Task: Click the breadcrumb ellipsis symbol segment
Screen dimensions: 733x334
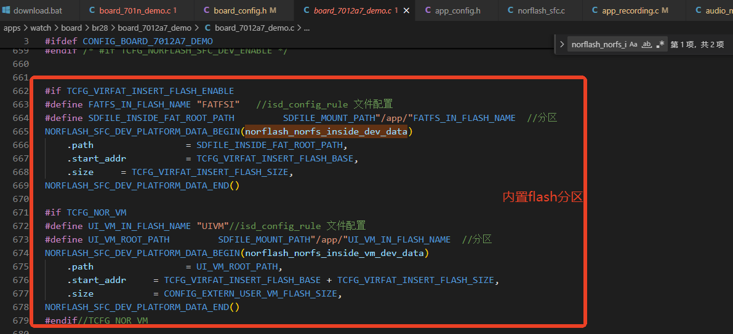Action: pos(306,28)
